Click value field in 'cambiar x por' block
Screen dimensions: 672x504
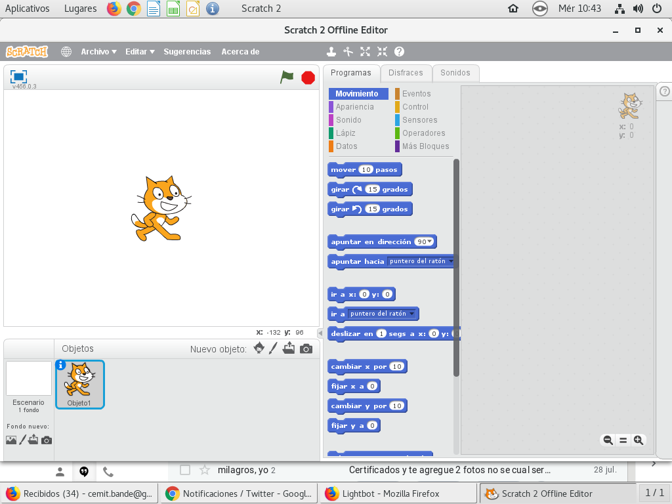pyautogui.click(x=397, y=366)
